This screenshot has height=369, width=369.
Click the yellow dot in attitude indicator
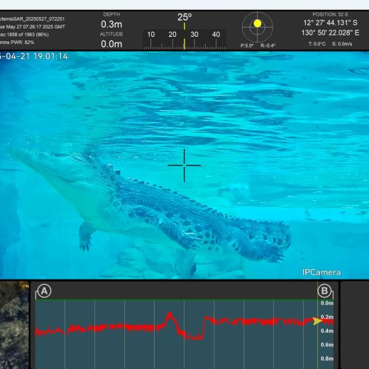[x=258, y=23]
